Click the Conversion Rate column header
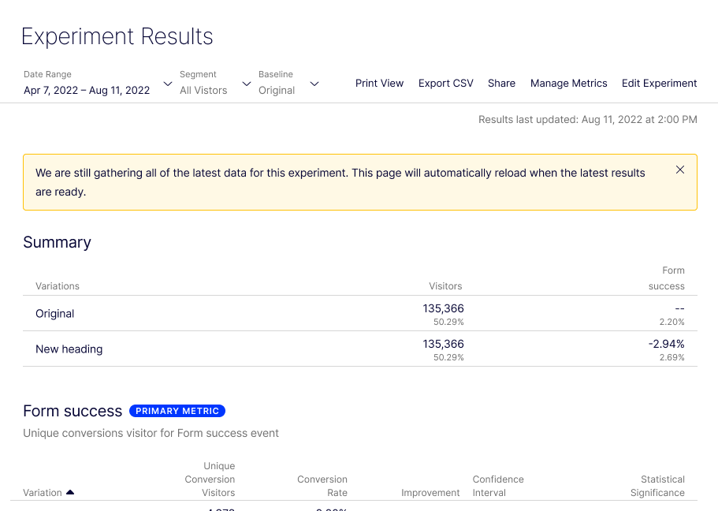 point(322,486)
